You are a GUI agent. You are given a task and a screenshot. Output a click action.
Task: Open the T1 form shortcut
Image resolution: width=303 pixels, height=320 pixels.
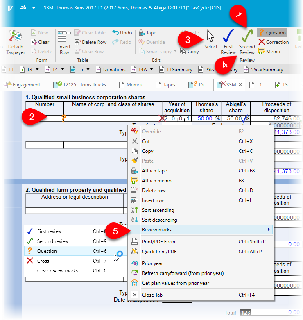pyautogui.click(x=8, y=70)
